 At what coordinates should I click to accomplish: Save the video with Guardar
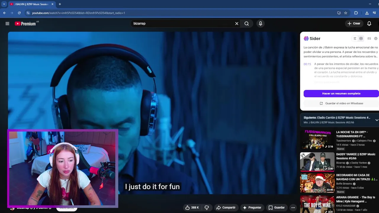click(276, 208)
